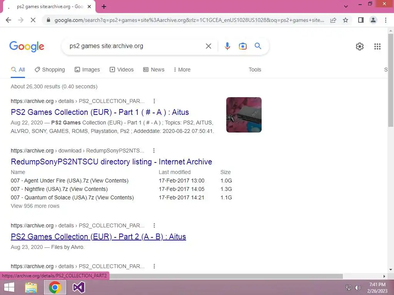
Task: Open three-dot options for Redump result
Action: coord(154,151)
